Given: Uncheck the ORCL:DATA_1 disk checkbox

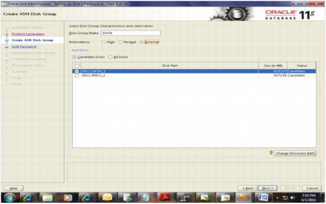Looking at the screenshot, I should 77,71.
